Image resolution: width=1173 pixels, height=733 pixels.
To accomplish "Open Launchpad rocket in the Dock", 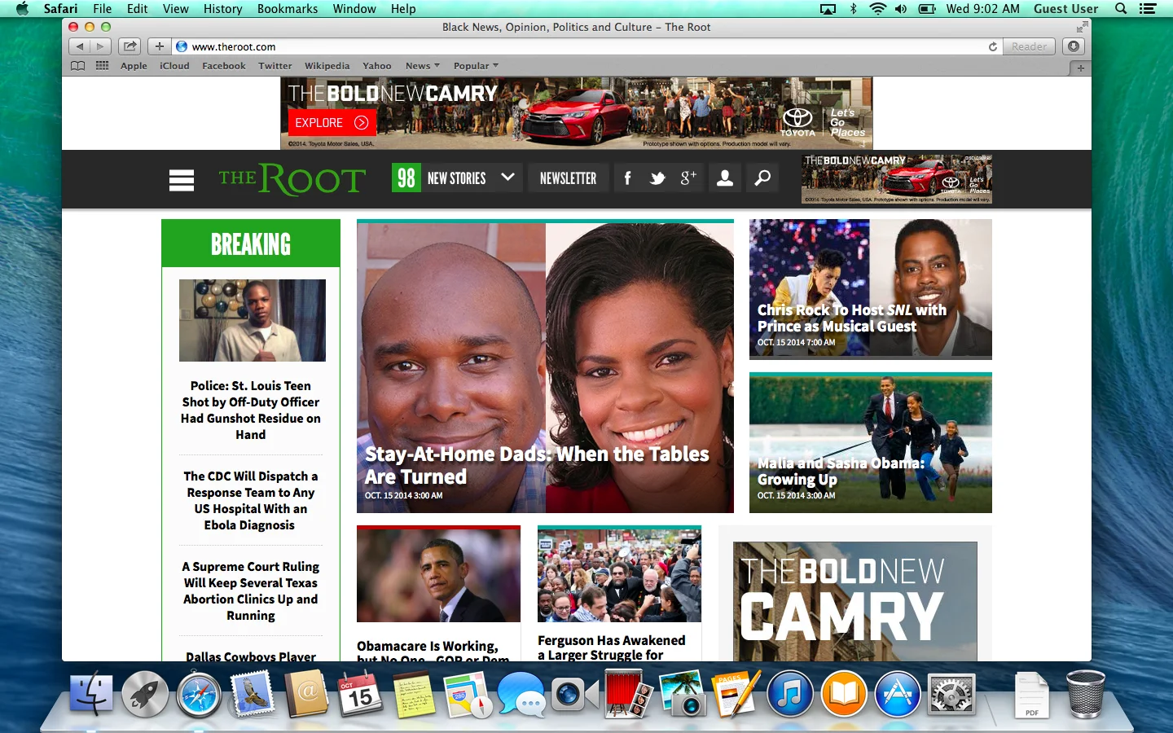I will click(145, 694).
